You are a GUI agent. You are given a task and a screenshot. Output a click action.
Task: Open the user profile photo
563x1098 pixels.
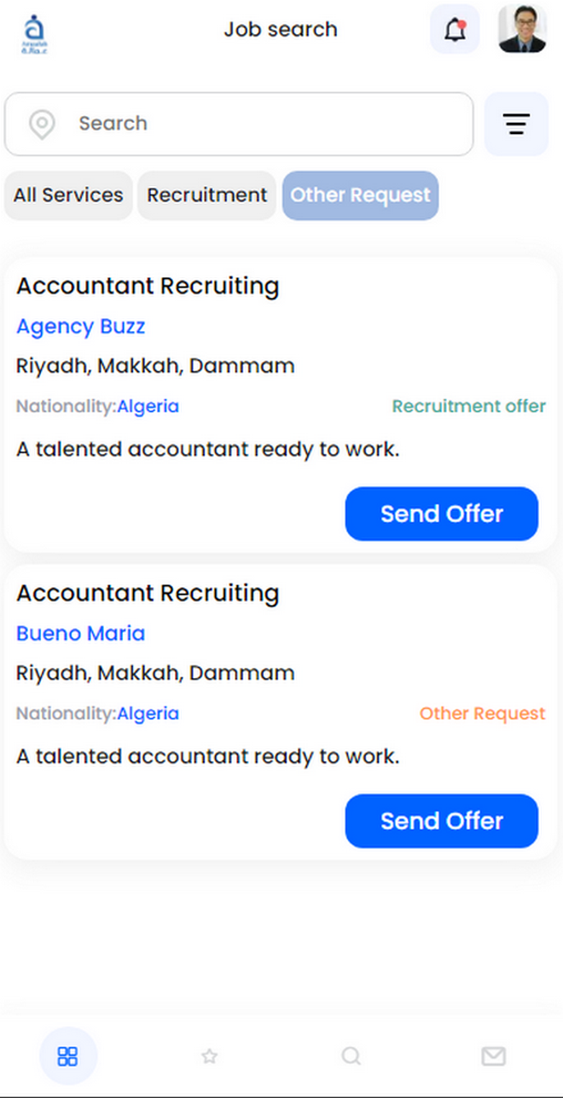pyautogui.click(x=522, y=29)
